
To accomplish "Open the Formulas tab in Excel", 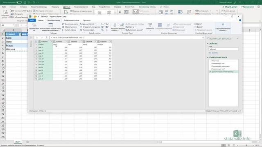I will [55, 7].
